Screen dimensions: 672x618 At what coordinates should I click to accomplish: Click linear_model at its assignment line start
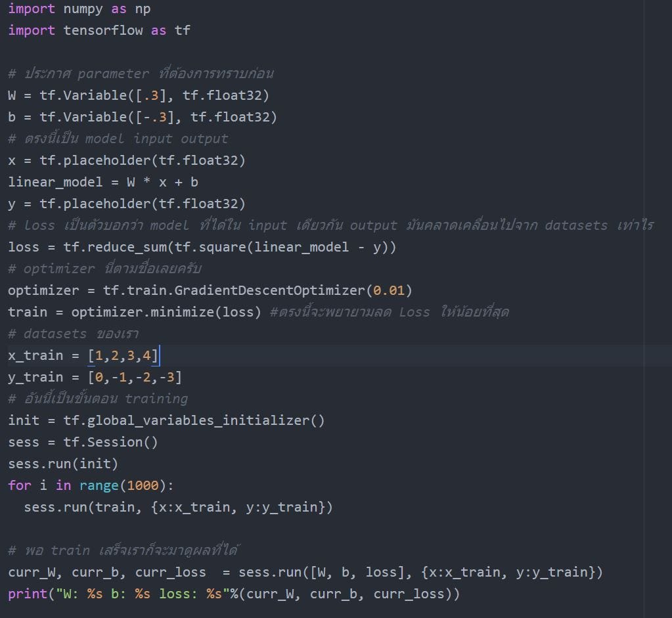(55, 183)
